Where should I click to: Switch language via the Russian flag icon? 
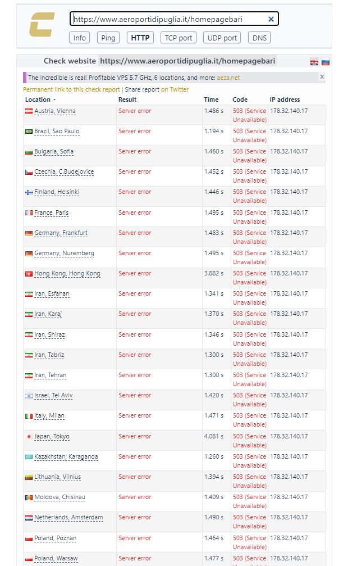pos(325,62)
